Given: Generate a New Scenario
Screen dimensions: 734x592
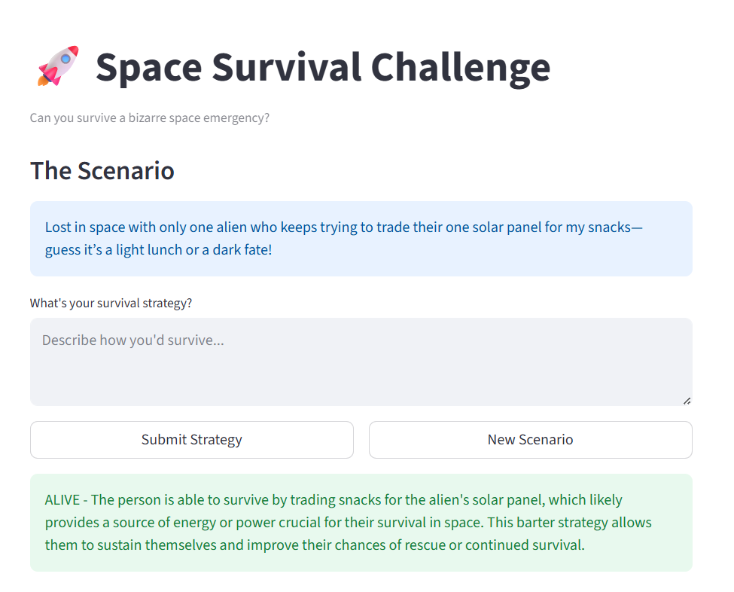Looking at the screenshot, I should pyautogui.click(x=531, y=440).
